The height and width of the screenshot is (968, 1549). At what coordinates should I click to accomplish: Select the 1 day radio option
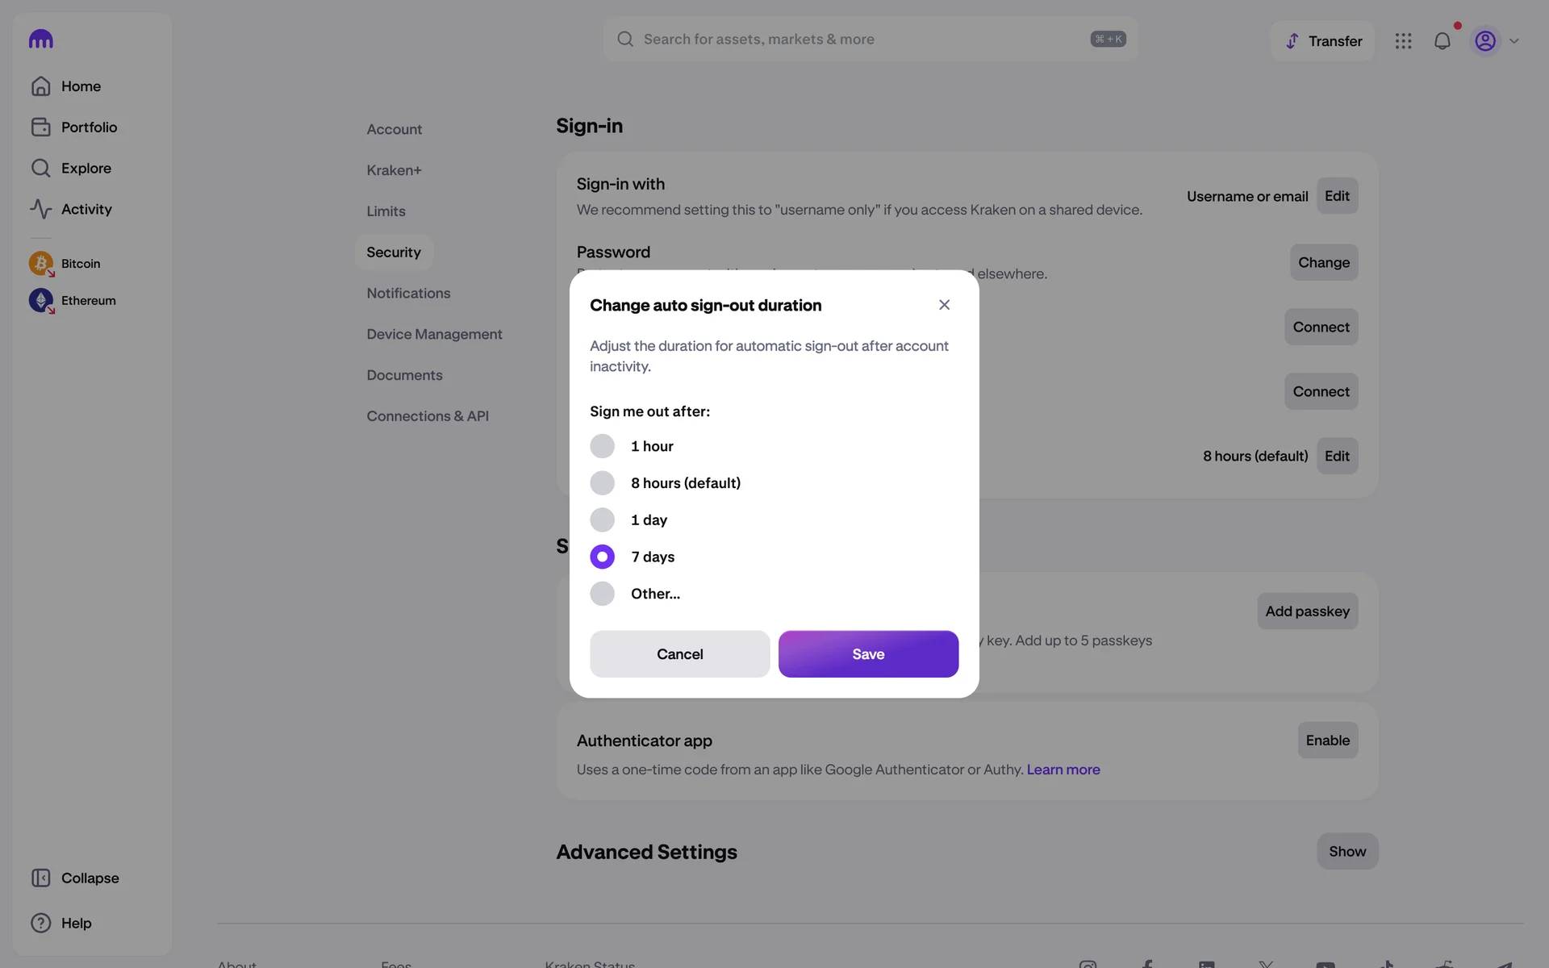pyautogui.click(x=602, y=520)
